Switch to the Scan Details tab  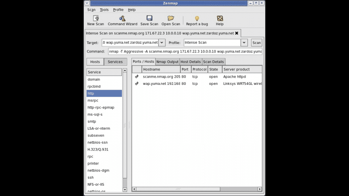tap(213, 62)
